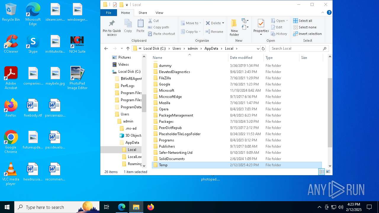Select the Mozilla folder
This screenshot has height=213, width=379.
tap(164, 103)
